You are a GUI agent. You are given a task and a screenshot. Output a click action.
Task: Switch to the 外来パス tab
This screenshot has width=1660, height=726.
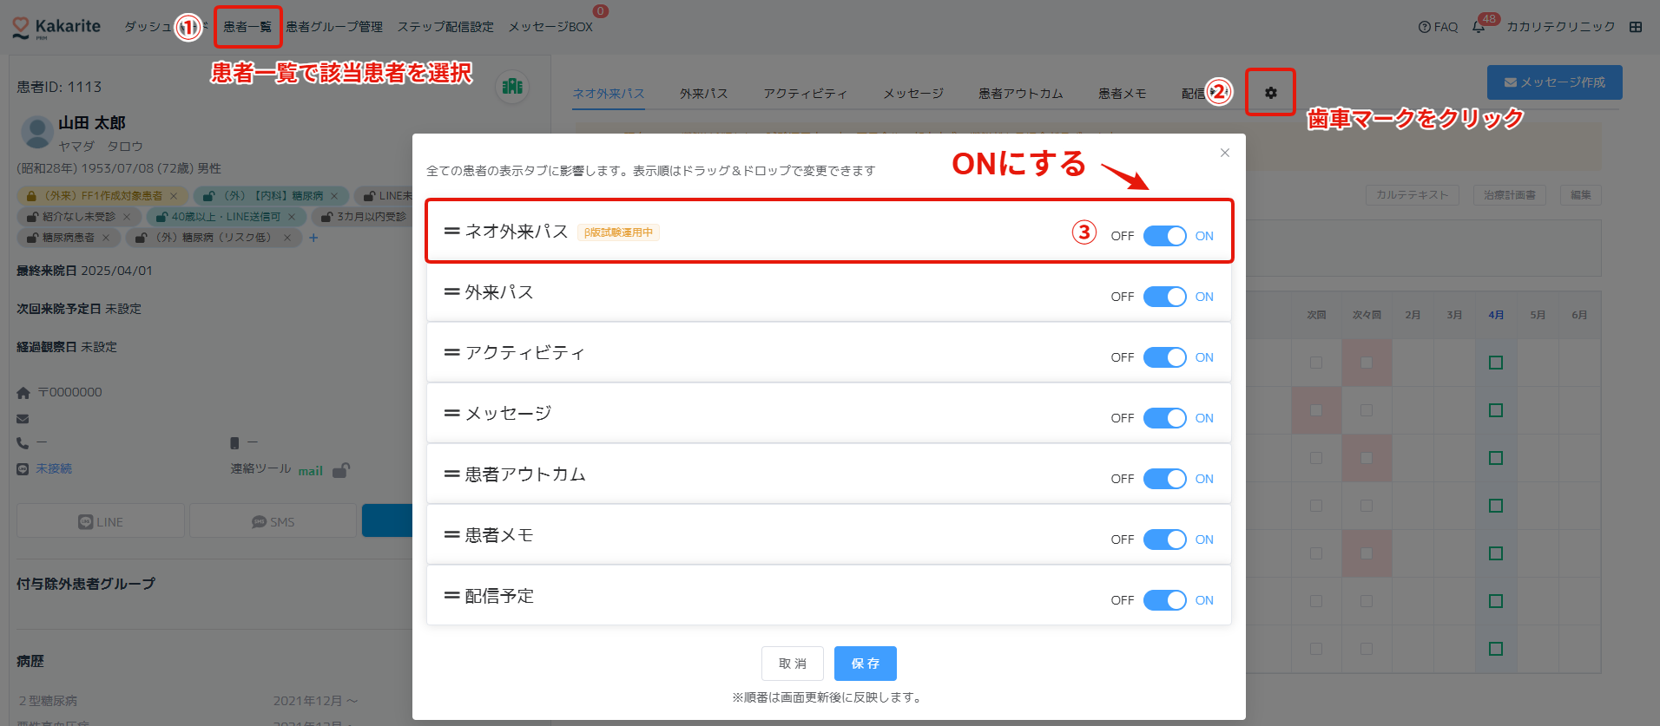point(704,94)
